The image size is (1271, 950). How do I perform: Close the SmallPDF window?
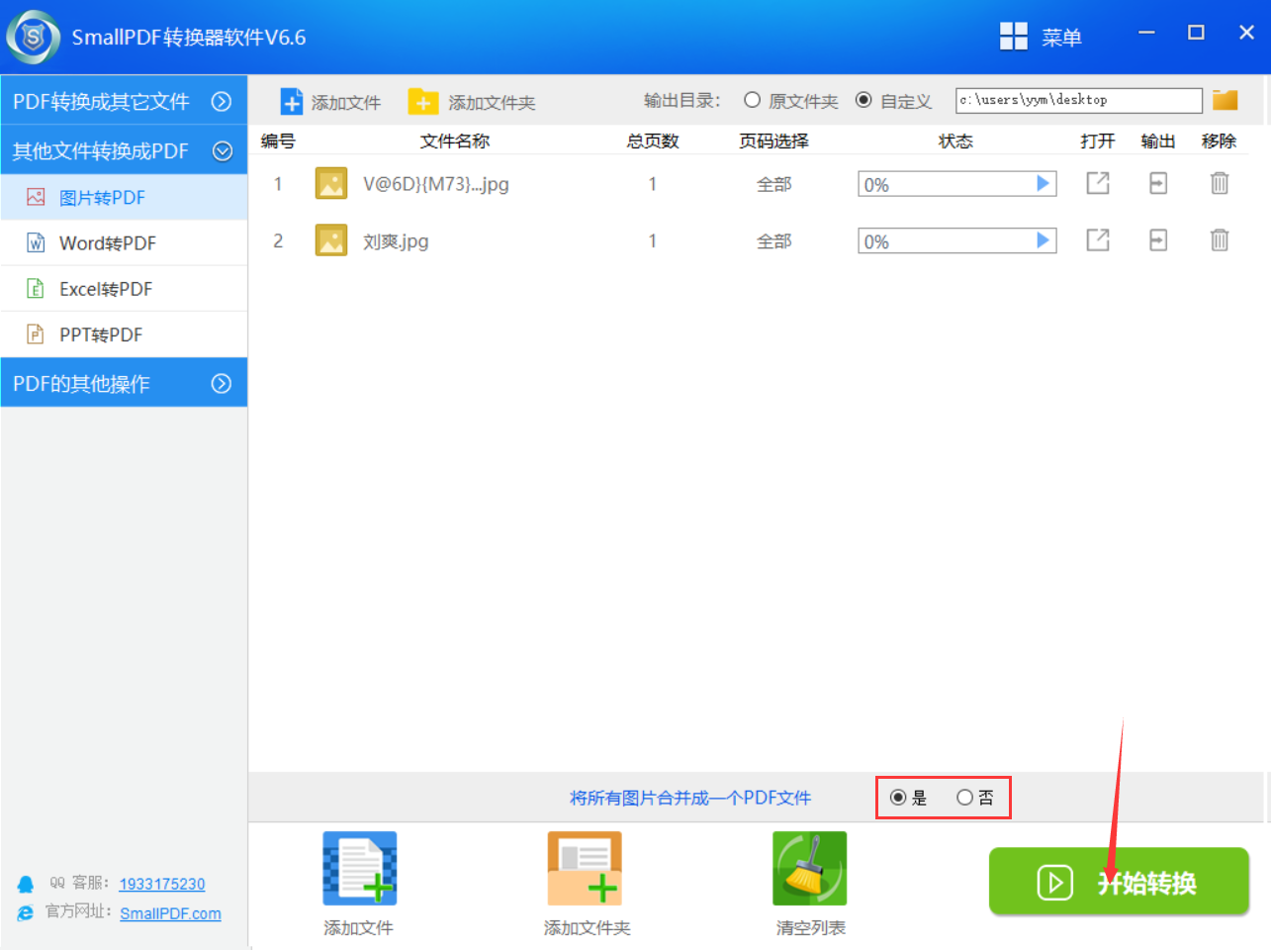click(1246, 33)
